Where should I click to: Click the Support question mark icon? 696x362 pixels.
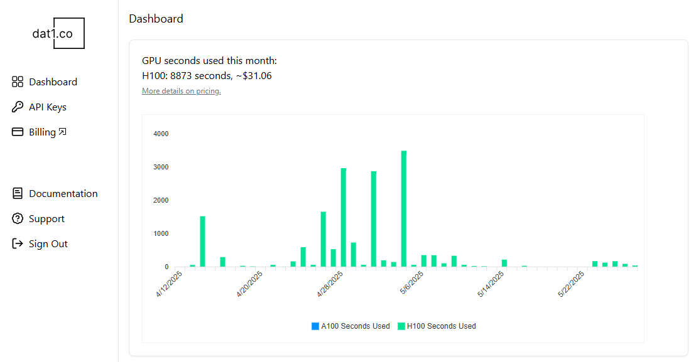18,219
